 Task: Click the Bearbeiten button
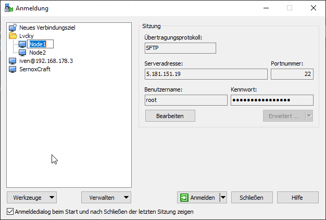pyautogui.click(x=170, y=115)
